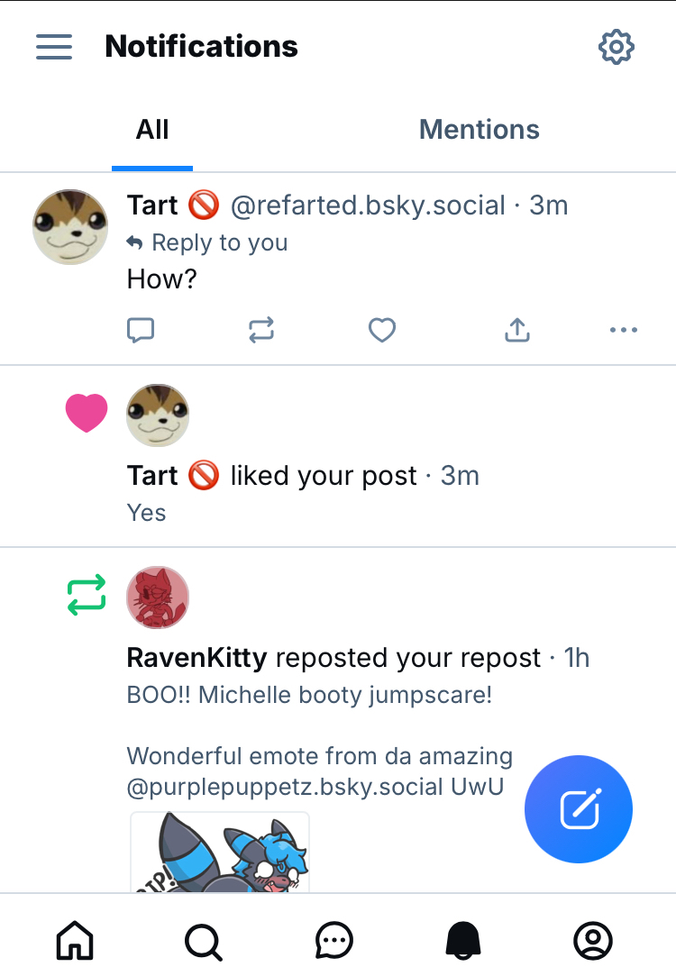Open more options on Tart's reply

(x=623, y=331)
